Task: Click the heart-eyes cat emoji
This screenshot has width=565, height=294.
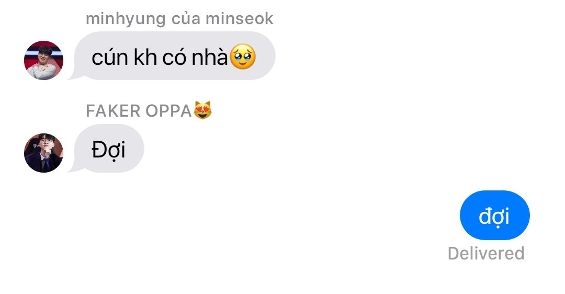Action: point(203,110)
